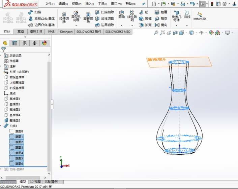238x189 pixels.
Task: Select the 筋 rib tool
Action: (144, 12)
